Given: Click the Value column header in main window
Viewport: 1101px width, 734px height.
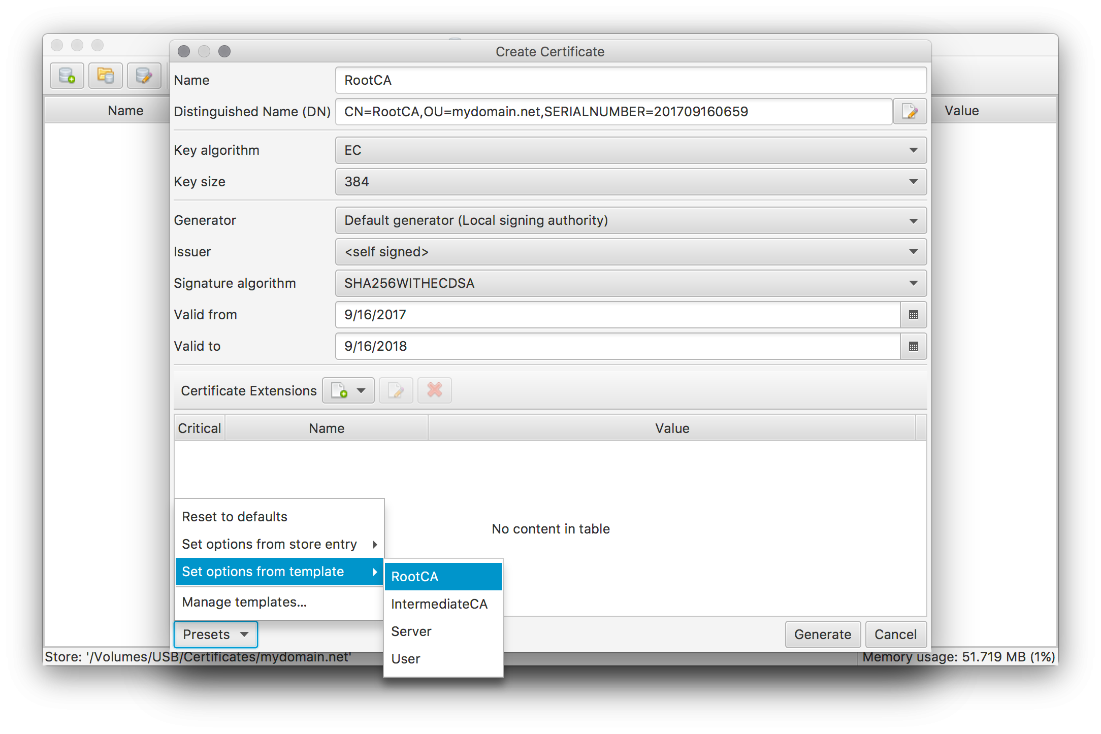Looking at the screenshot, I should point(962,111).
